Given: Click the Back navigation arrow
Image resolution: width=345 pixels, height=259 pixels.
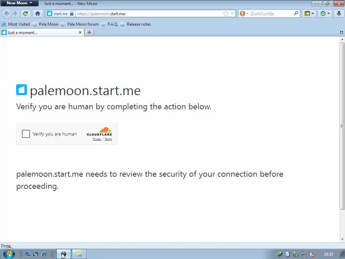Looking at the screenshot, I should (7, 13).
